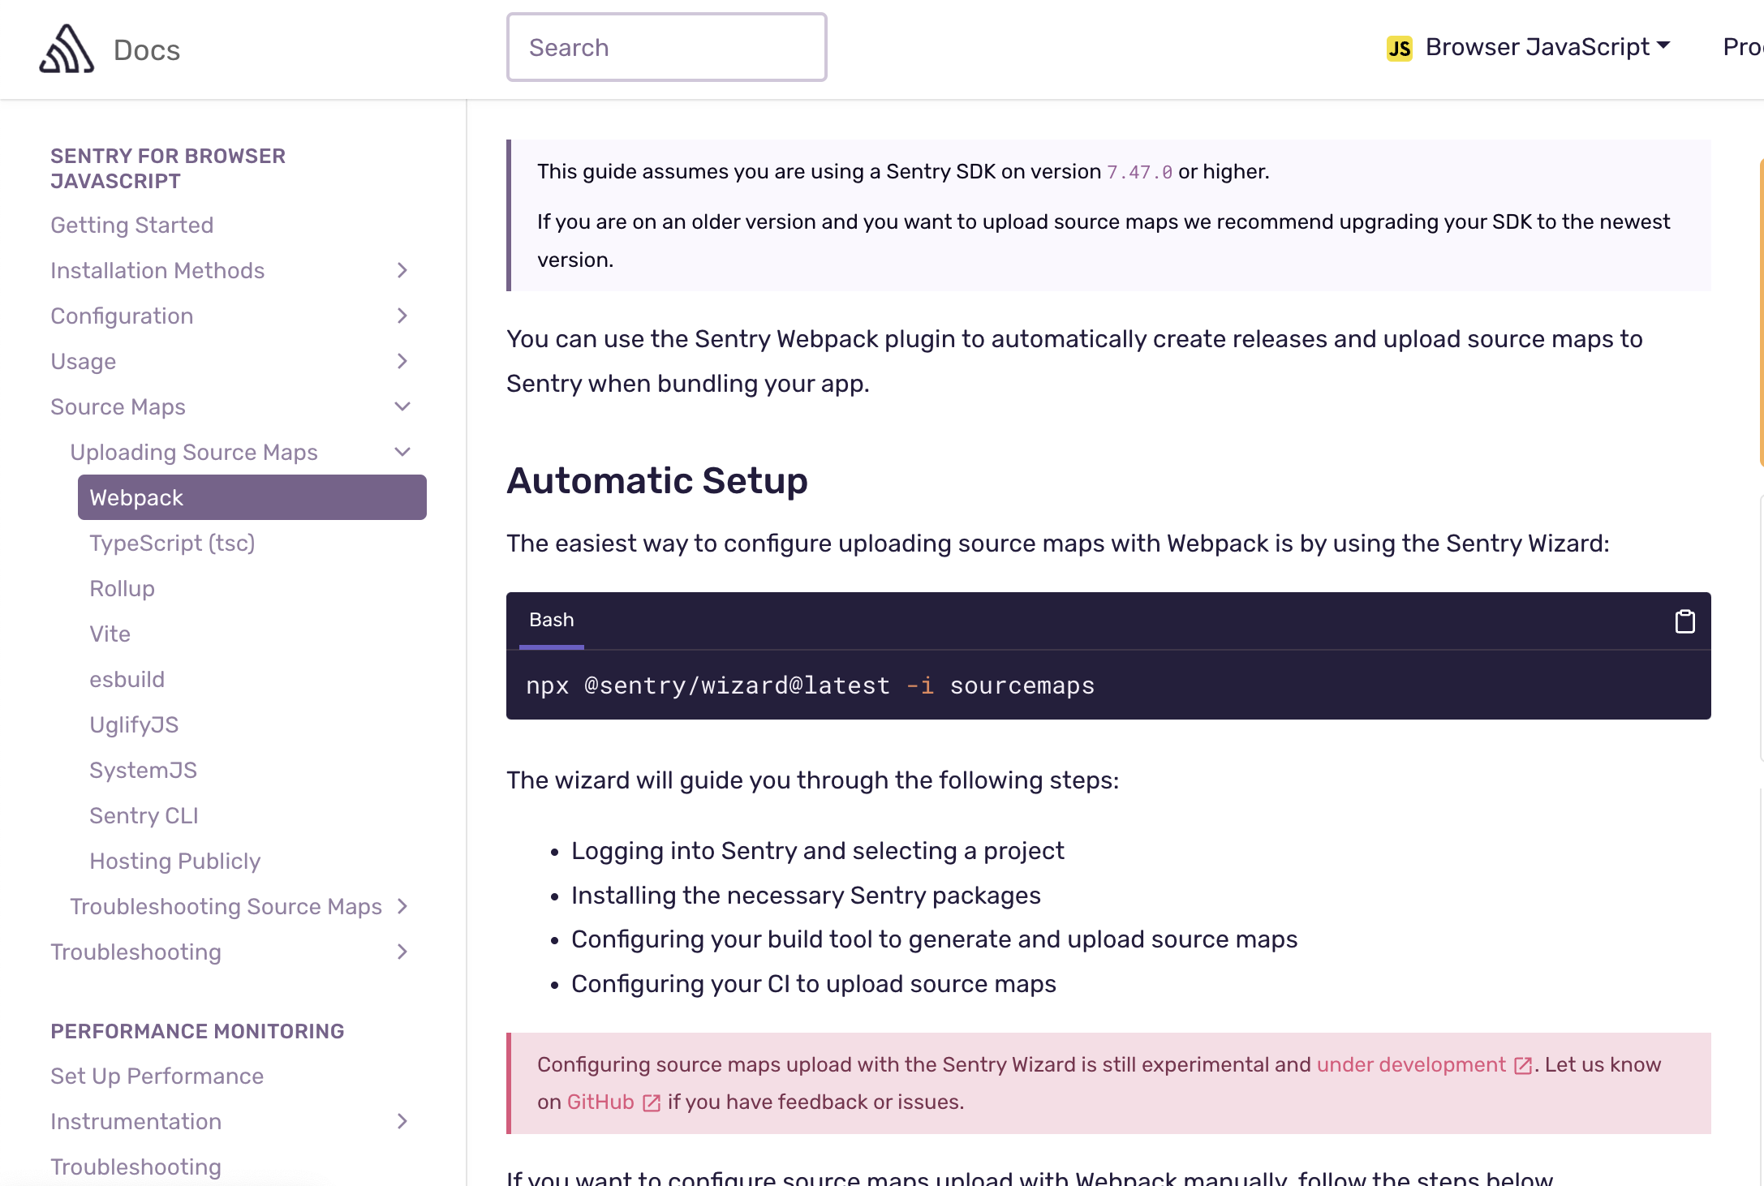Screen dimensions: 1764x1186
Task: Switch to the Bash tab
Action: 552,620
